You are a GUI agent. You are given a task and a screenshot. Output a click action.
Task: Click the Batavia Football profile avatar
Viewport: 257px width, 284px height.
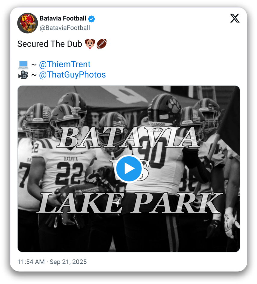(x=28, y=23)
